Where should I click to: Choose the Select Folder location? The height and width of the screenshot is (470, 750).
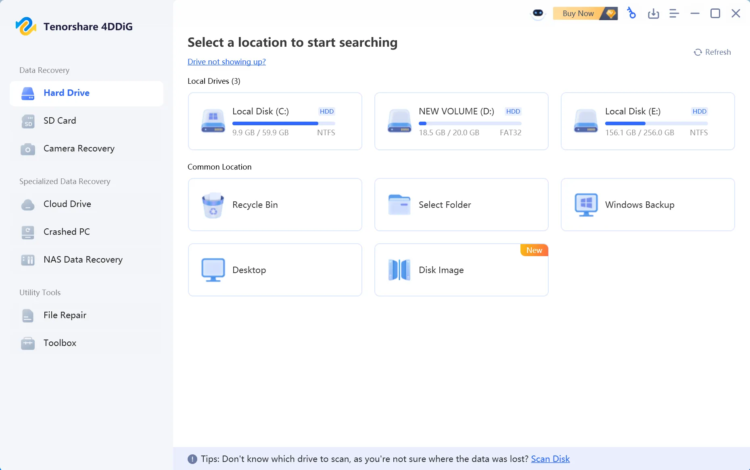[x=461, y=205]
